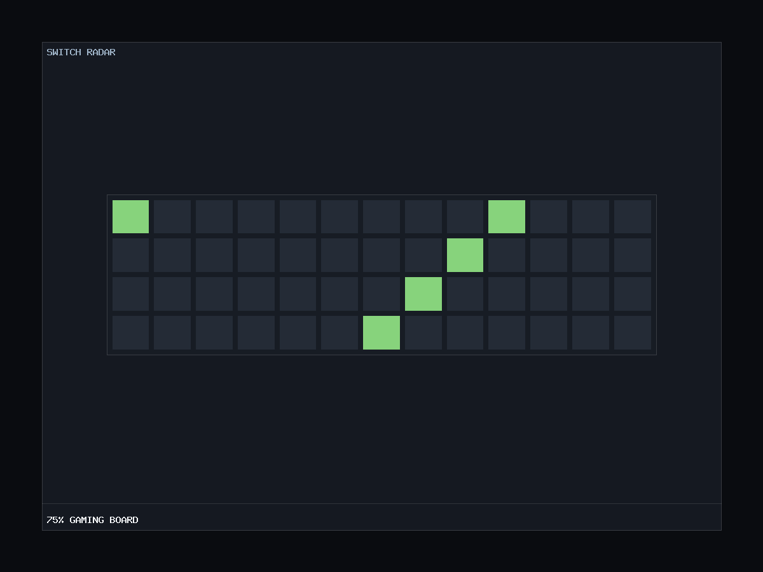The width and height of the screenshot is (763, 572).
Task: Select the top-right corner key of the grid
Action: 633,217
